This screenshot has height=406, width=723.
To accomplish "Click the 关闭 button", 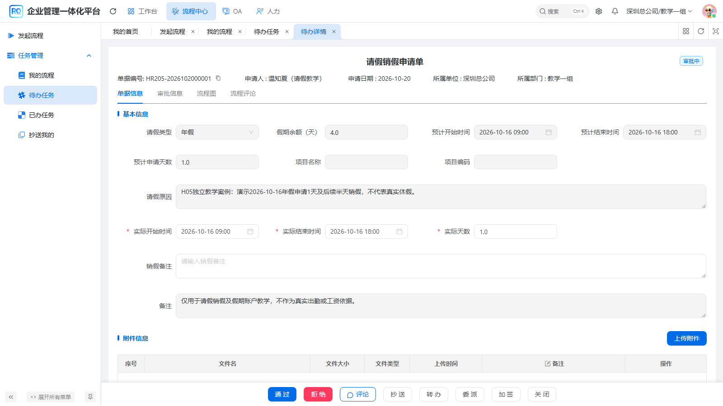I will point(542,394).
